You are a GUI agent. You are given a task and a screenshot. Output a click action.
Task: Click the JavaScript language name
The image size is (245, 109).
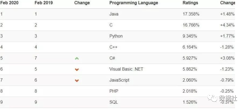click(119, 80)
